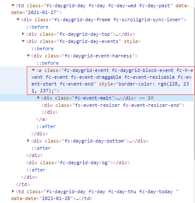Collapse the fc-daygrid-day-frame div node
Screen dimensions: 195x203
point(18,19)
